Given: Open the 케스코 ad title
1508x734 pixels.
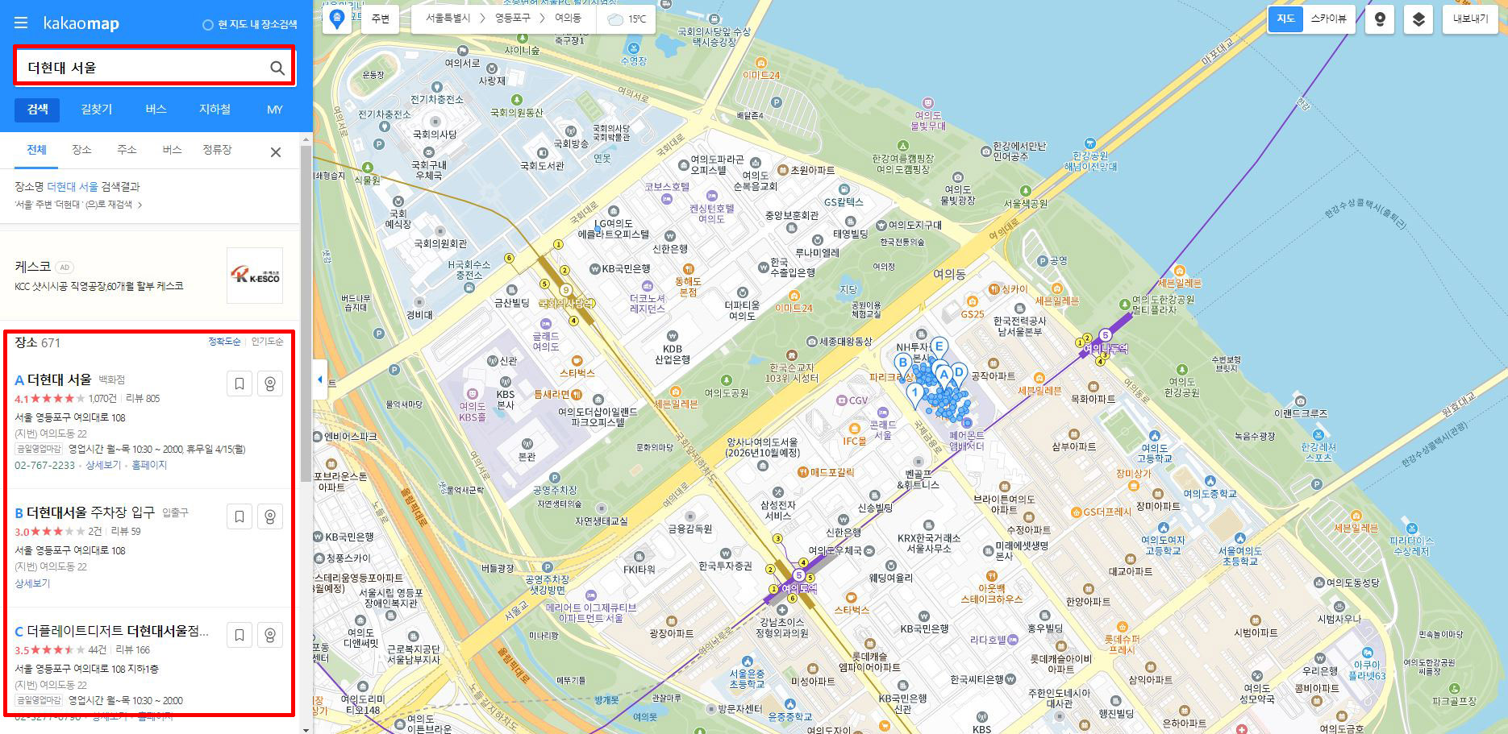Looking at the screenshot, I should (33, 267).
